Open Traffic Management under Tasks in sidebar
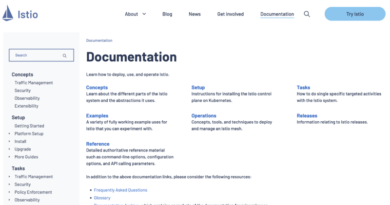Image resolution: width=390 pixels, height=205 pixels. coord(34,177)
